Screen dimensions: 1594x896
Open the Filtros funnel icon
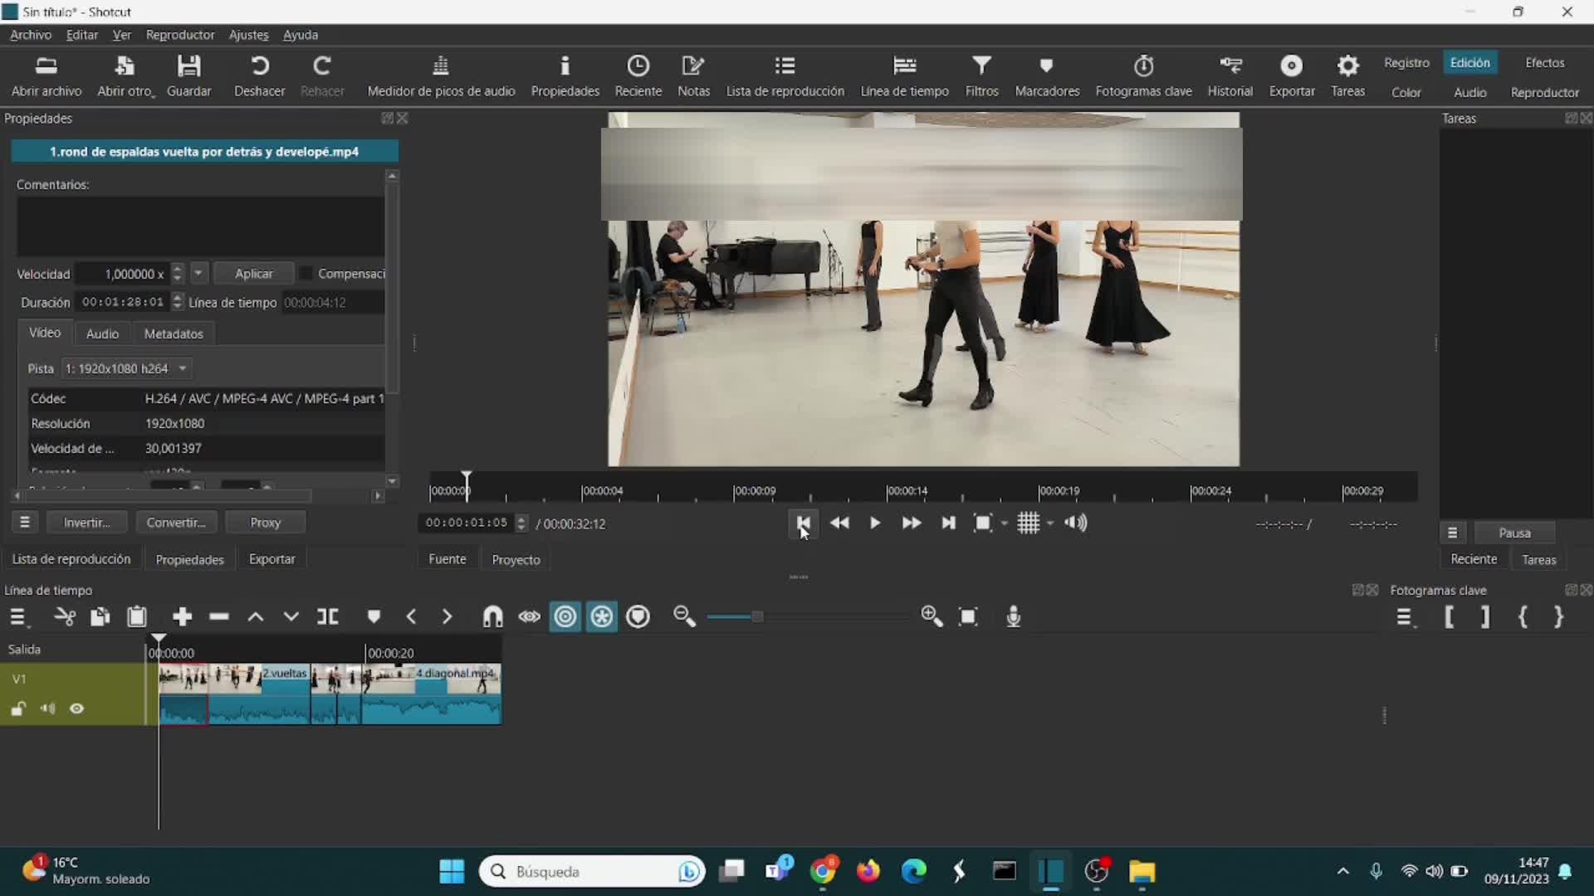[x=981, y=66]
